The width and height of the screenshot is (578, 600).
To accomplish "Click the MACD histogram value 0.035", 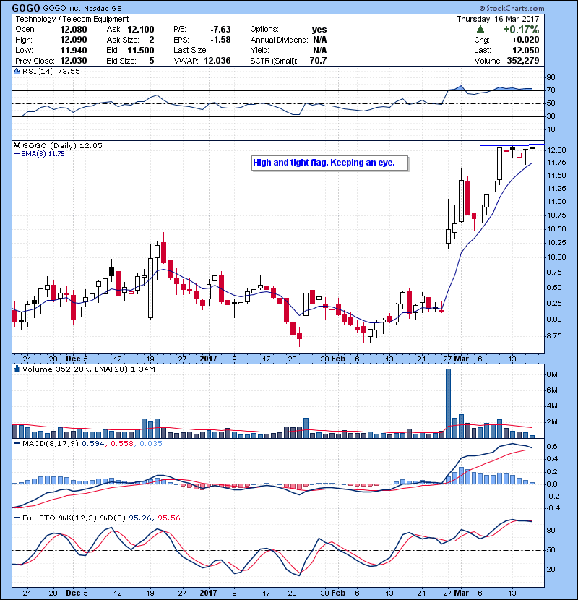I will coord(151,444).
